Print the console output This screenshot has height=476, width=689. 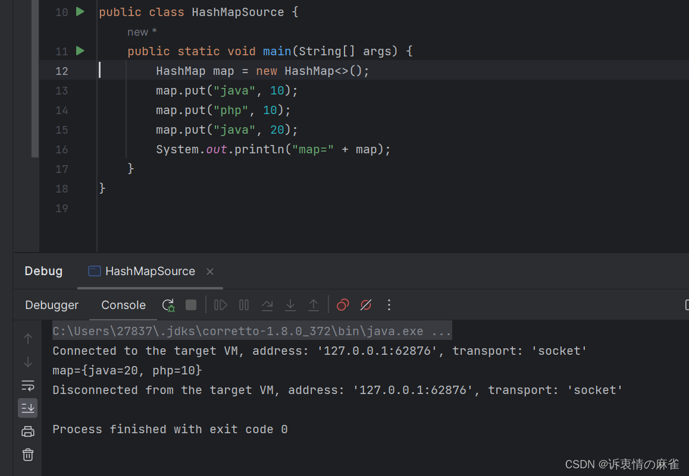[x=28, y=431]
